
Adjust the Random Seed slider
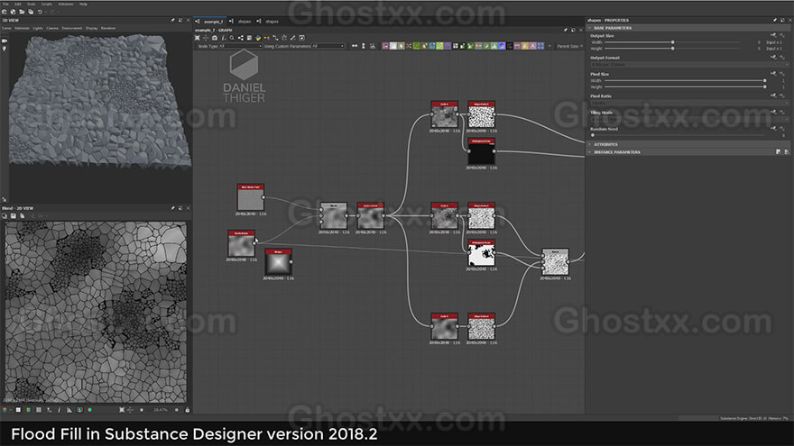678,135
